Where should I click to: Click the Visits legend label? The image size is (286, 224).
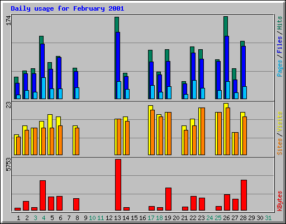click(x=280, y=122)
